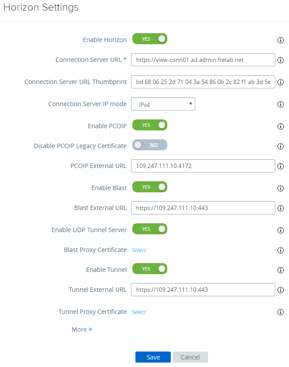The height and width of the screenshot is (367, 289).
Task: Cancel the Horizon settings changes
Action: (x=190, y=357)
